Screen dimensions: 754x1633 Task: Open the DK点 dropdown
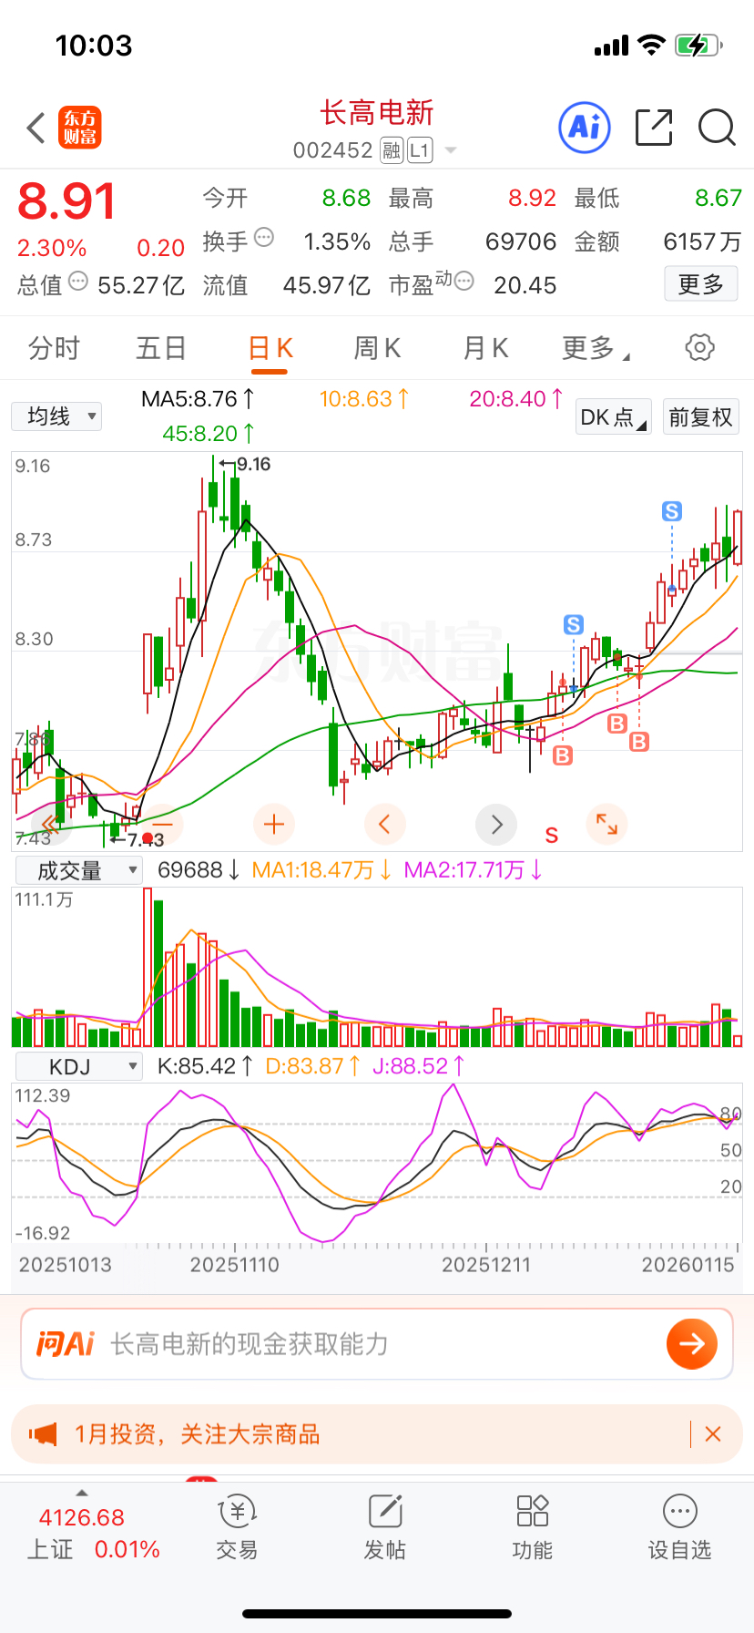(614, 417)
